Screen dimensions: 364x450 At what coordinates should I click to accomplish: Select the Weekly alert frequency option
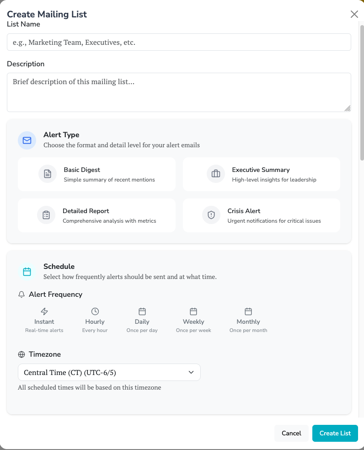coord(193,321)
